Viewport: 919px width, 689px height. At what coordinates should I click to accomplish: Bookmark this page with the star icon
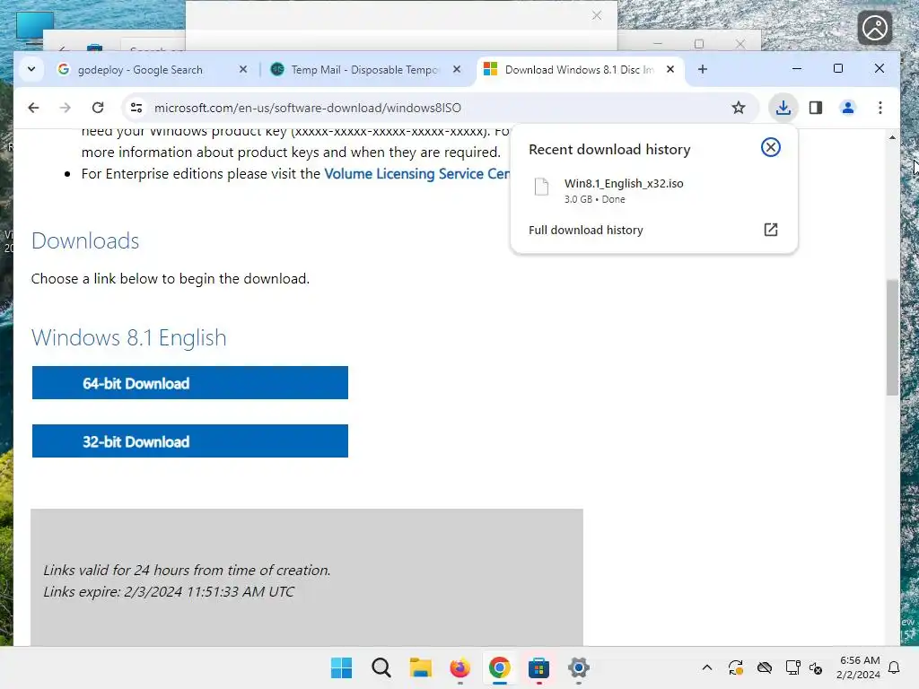[x=739, y=108]
